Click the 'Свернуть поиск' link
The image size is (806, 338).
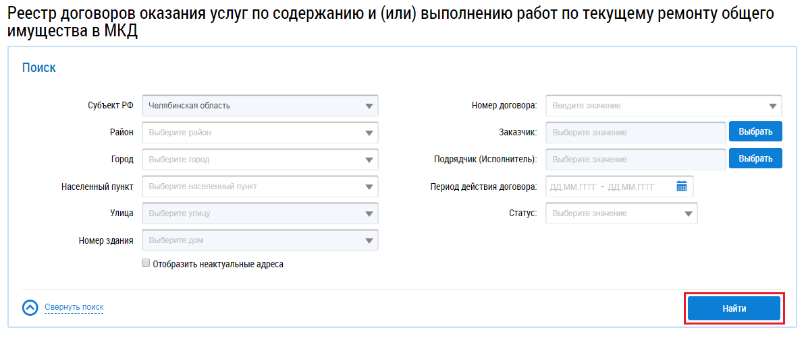(x=74, y=307)
